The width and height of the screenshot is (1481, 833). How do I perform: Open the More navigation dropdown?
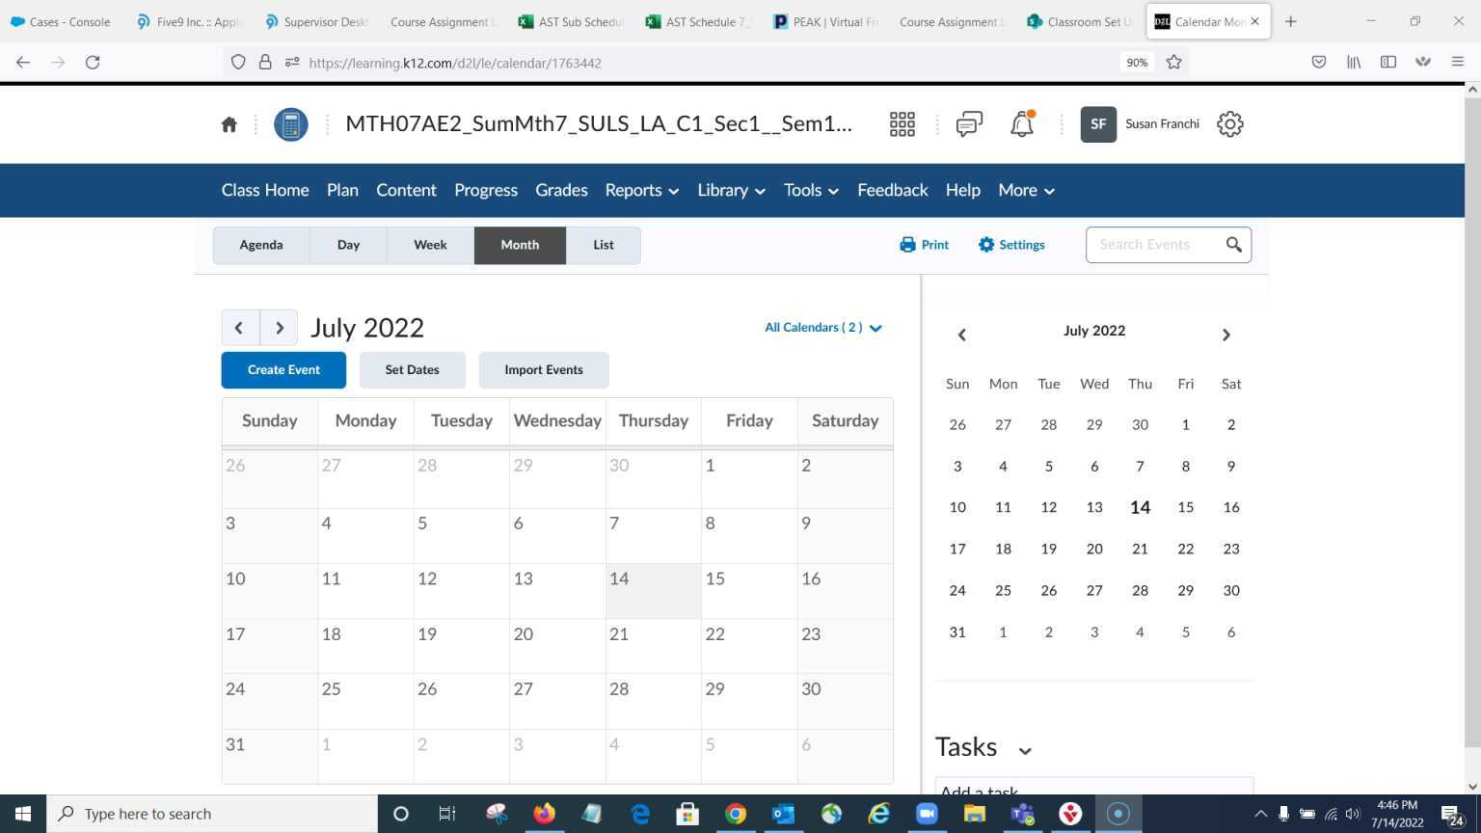point(1025,190)
